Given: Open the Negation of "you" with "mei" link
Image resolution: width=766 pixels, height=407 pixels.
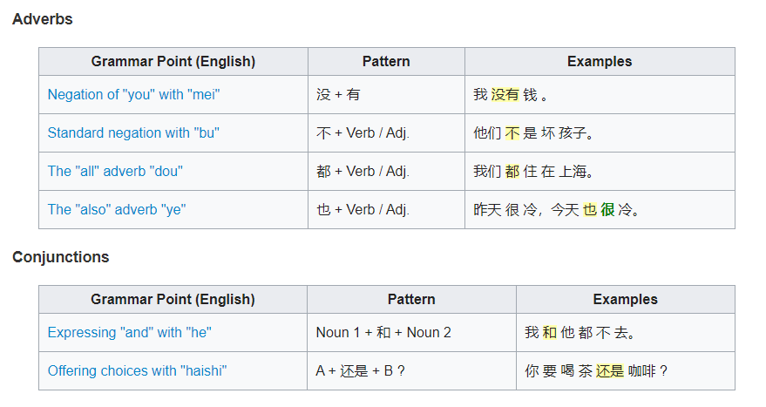Looking at the screenshot, I should pos(133,94).
